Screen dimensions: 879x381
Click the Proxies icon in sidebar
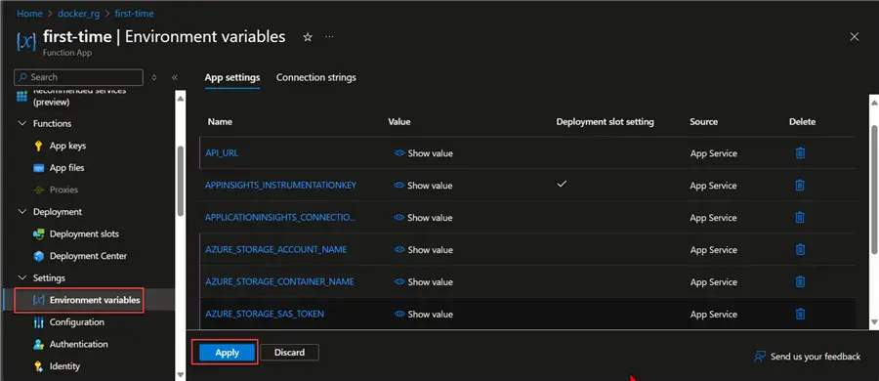point(38,190)
